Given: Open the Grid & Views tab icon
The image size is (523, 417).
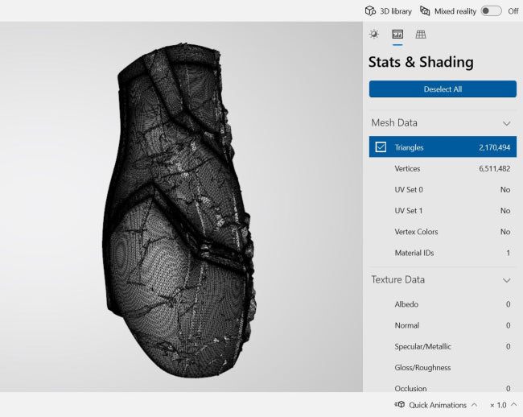Looking at the screenshot, I should click(x=421, y=34).
